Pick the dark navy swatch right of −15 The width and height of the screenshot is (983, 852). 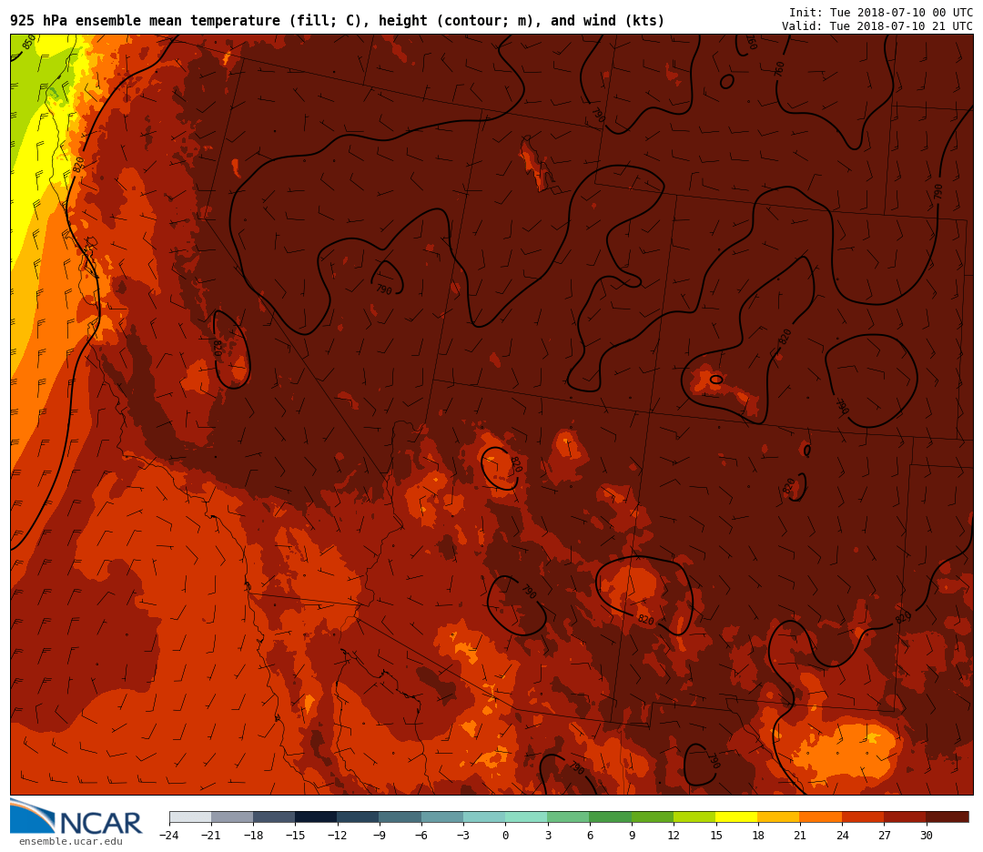point(316,816)
